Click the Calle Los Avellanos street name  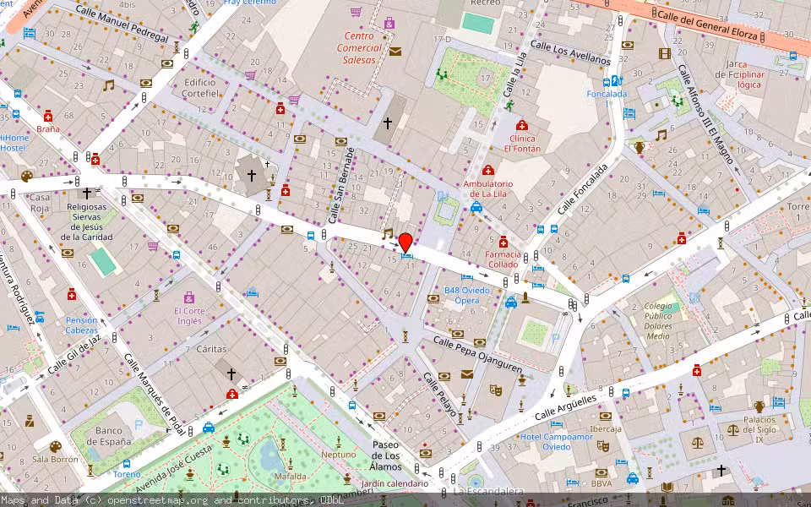570,52
